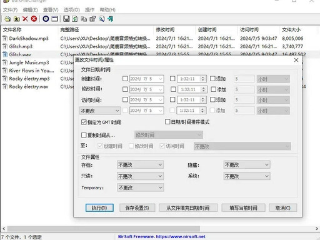
Task: Sort list by 文件名称 column header
Action: coord(29,30)
